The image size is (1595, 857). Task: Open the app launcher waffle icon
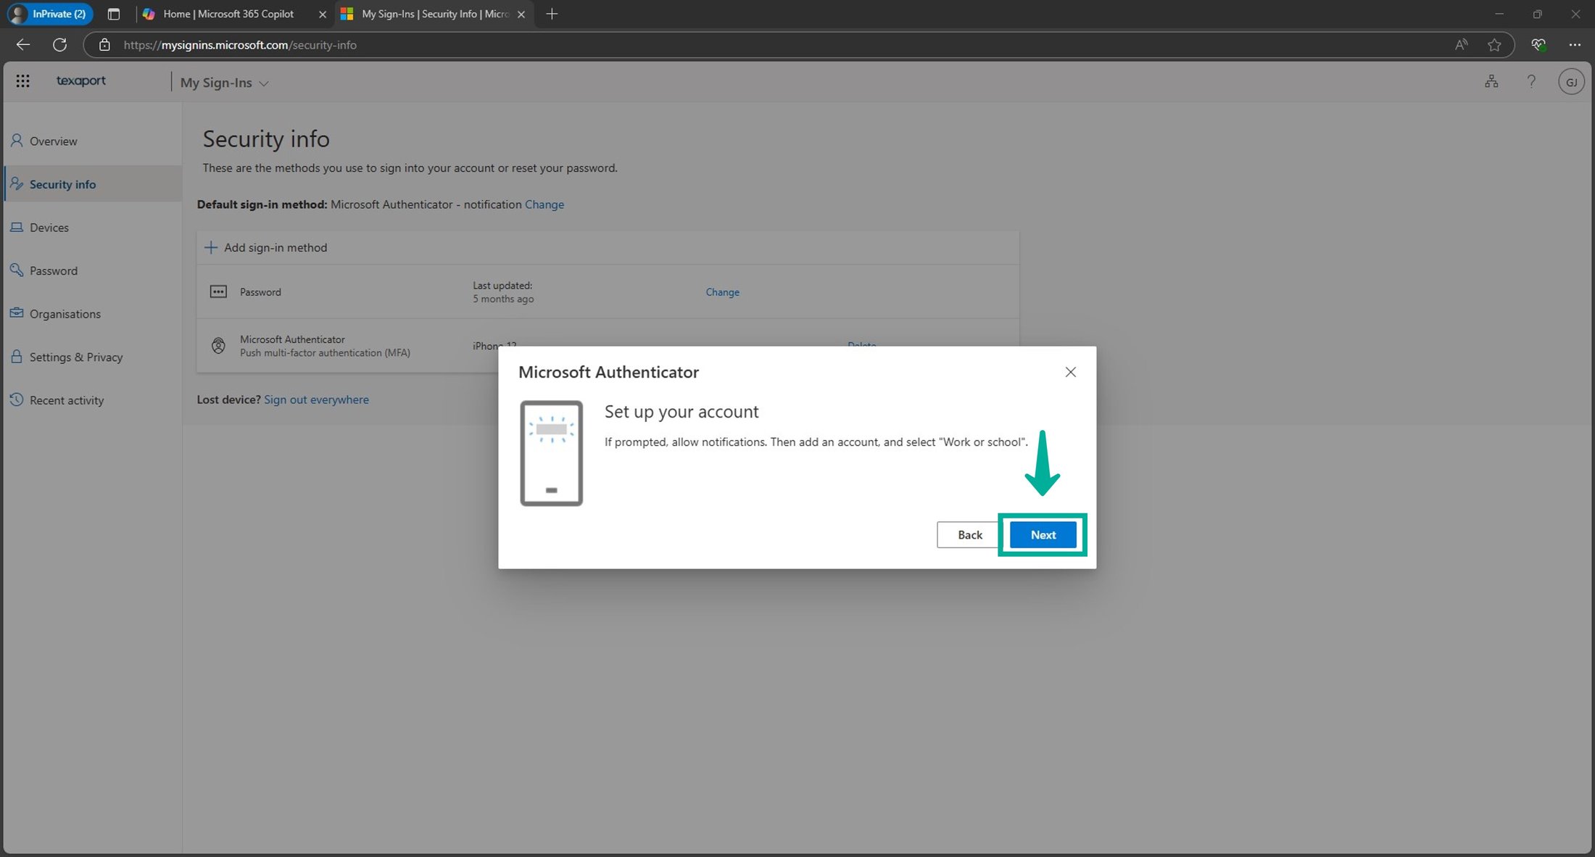coord(22,80)
